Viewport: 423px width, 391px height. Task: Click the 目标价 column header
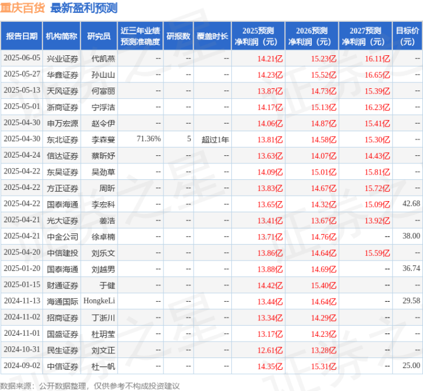point(407,36)
